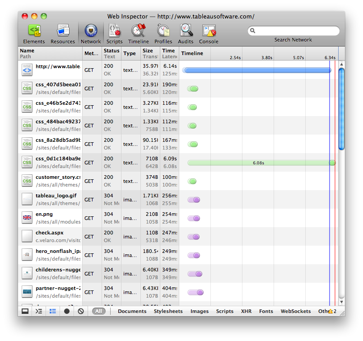
Task: Filter by Stylesheets
Action: pos(168,311)
